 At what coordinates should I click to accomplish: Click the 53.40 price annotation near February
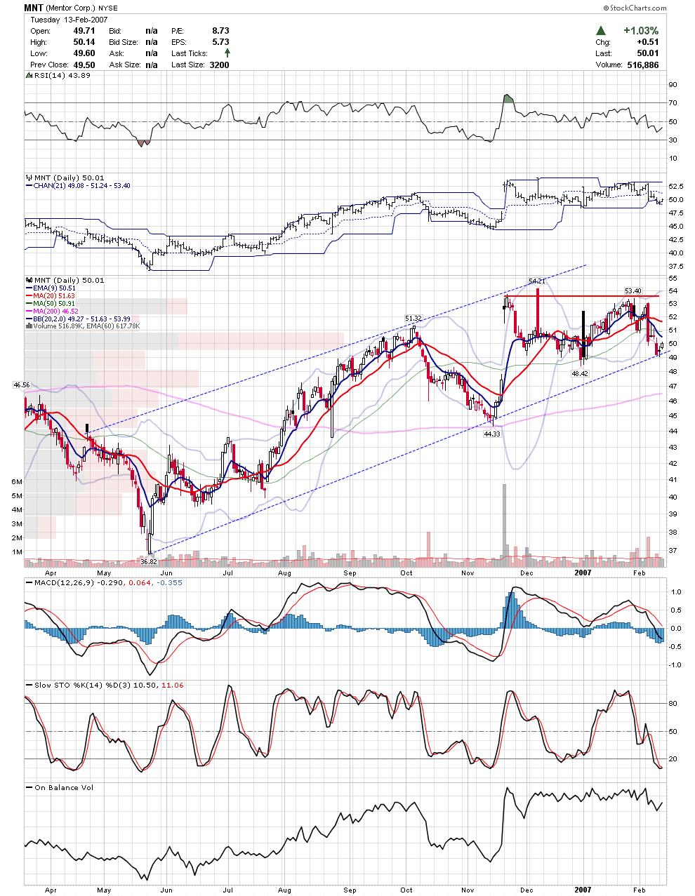click(x=633, y=290)
